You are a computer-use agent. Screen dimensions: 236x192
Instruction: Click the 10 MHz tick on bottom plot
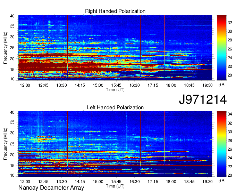(x=12, y=175)
